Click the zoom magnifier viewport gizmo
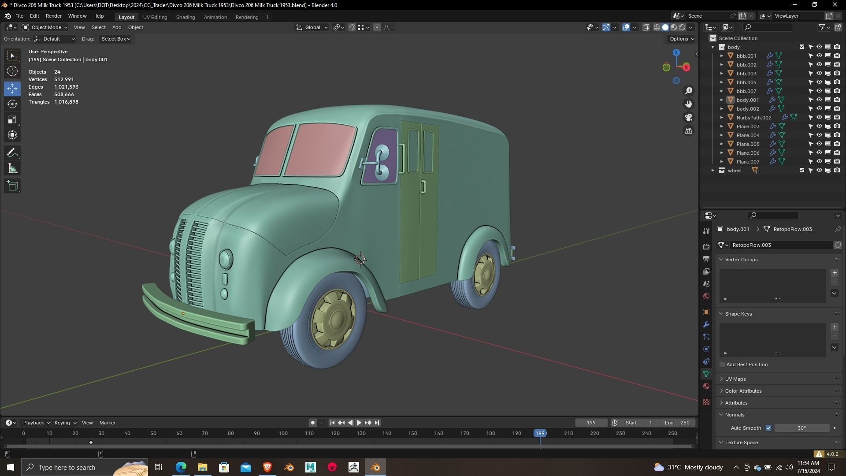 (x=688, y=91)
